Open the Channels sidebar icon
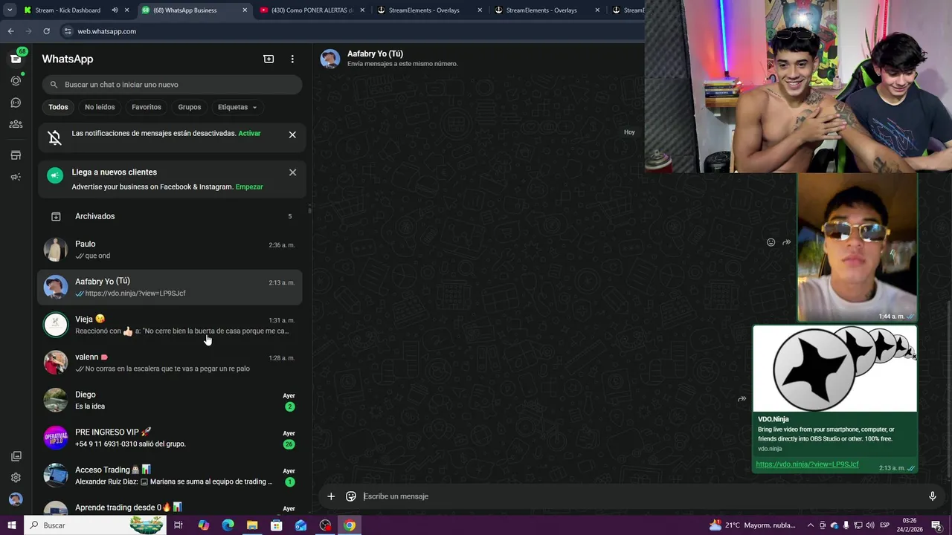The height and width of the screenshot is (535, 952). (16, 103)
